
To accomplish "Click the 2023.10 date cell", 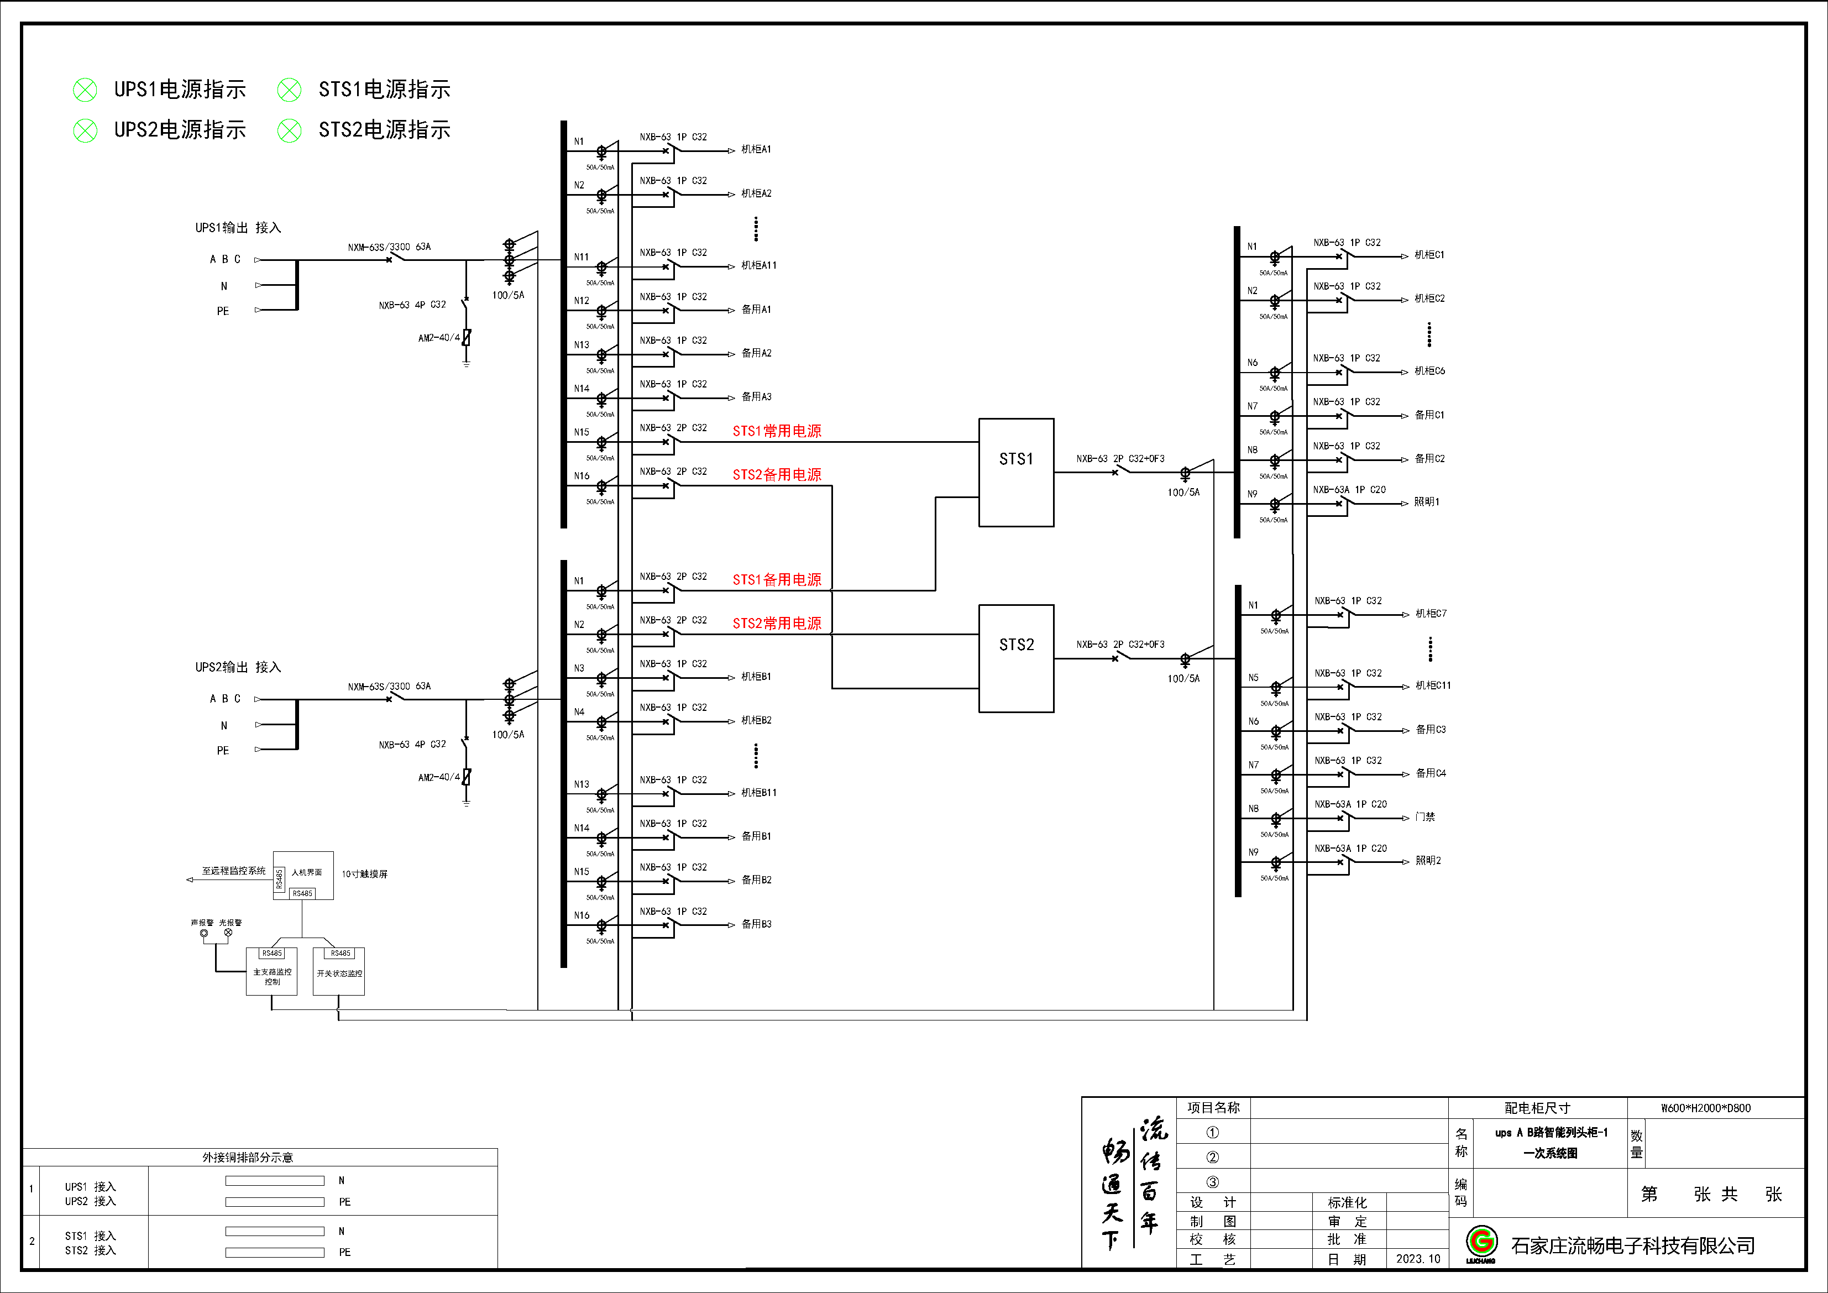I will pyautogui.click(x=1418, y=1259).
